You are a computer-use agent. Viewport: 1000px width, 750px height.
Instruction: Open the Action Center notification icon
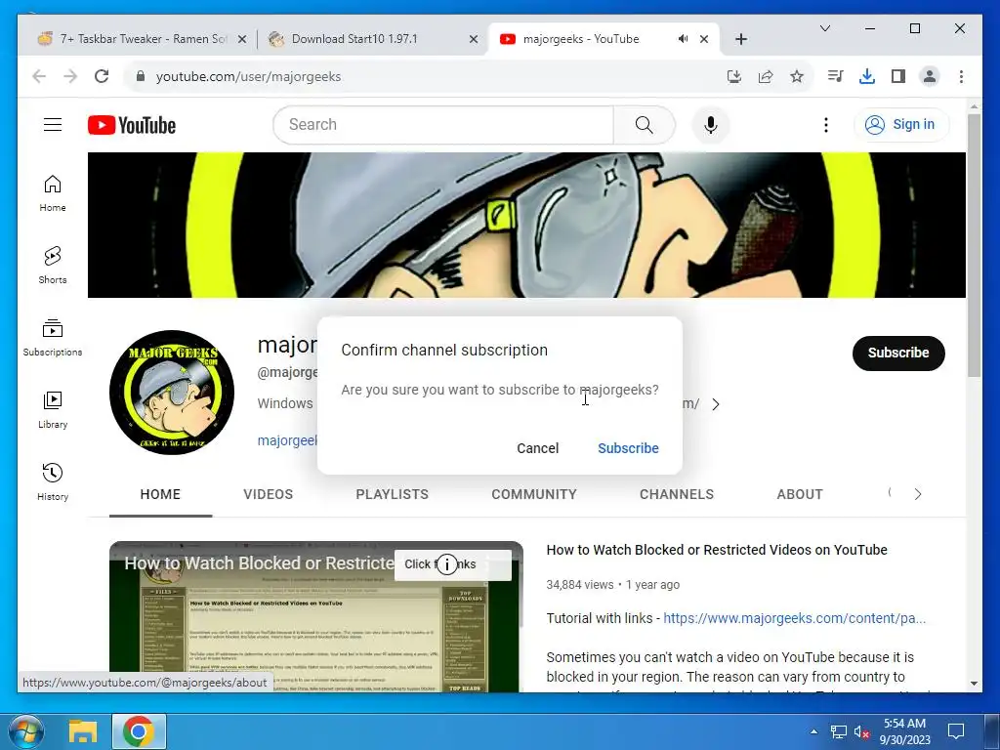click(955, 730)
